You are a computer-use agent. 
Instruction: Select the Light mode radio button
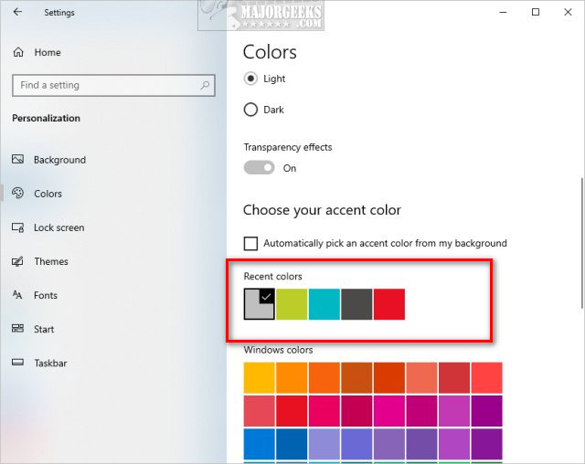[250, 79]
